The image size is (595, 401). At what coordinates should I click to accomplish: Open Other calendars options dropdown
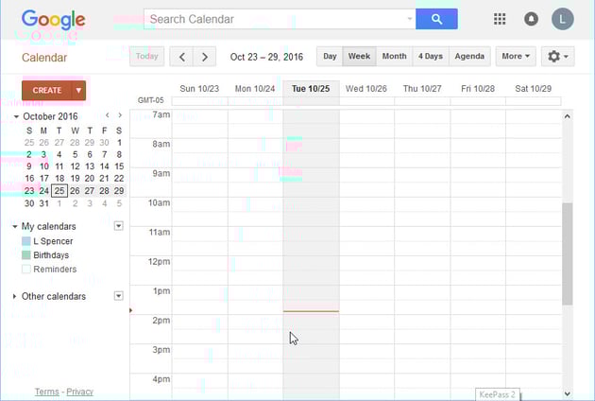[118, 296]
